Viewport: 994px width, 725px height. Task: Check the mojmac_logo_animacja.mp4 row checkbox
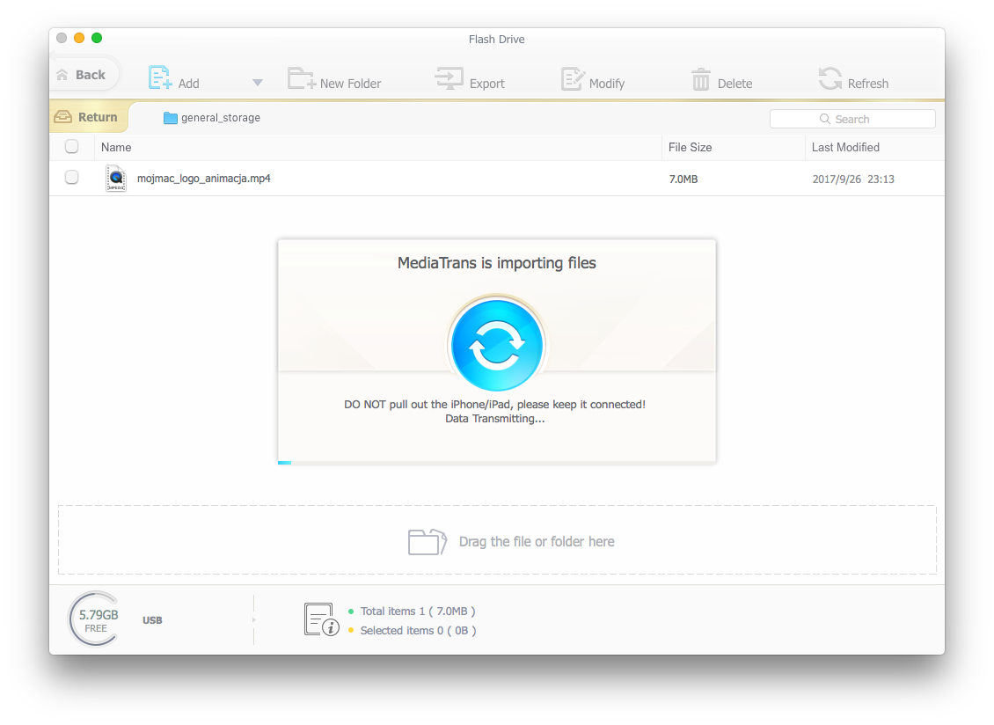point(71,177)
